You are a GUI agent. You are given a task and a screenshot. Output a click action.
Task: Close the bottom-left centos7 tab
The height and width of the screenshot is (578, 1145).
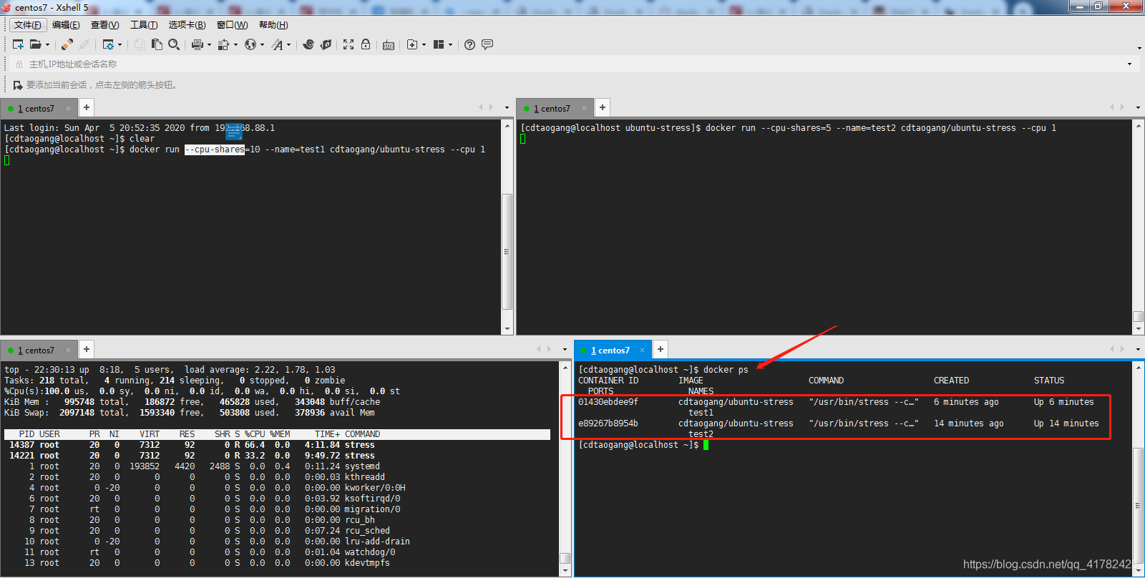point(69,351)
